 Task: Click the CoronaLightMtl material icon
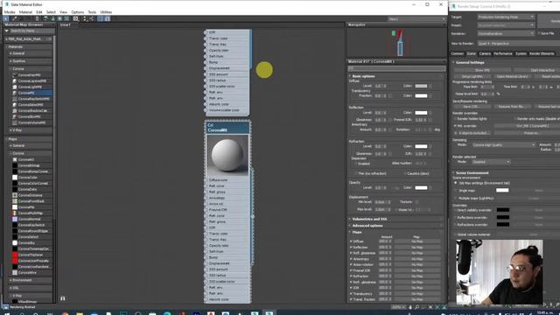(x=15, y=87)
